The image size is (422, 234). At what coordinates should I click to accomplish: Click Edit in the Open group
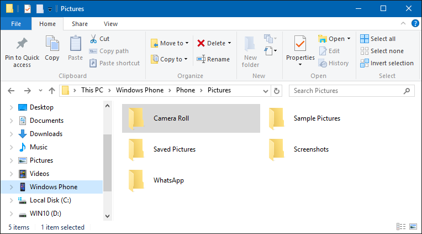point(329,51)
